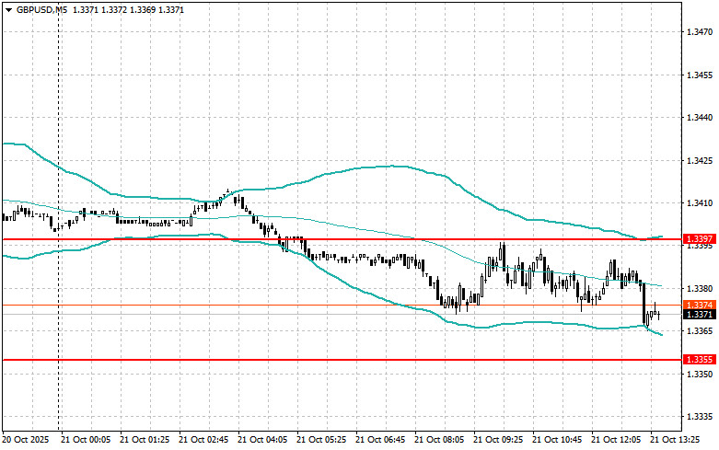Click the 1.3425 price scale value

point(700,160)
